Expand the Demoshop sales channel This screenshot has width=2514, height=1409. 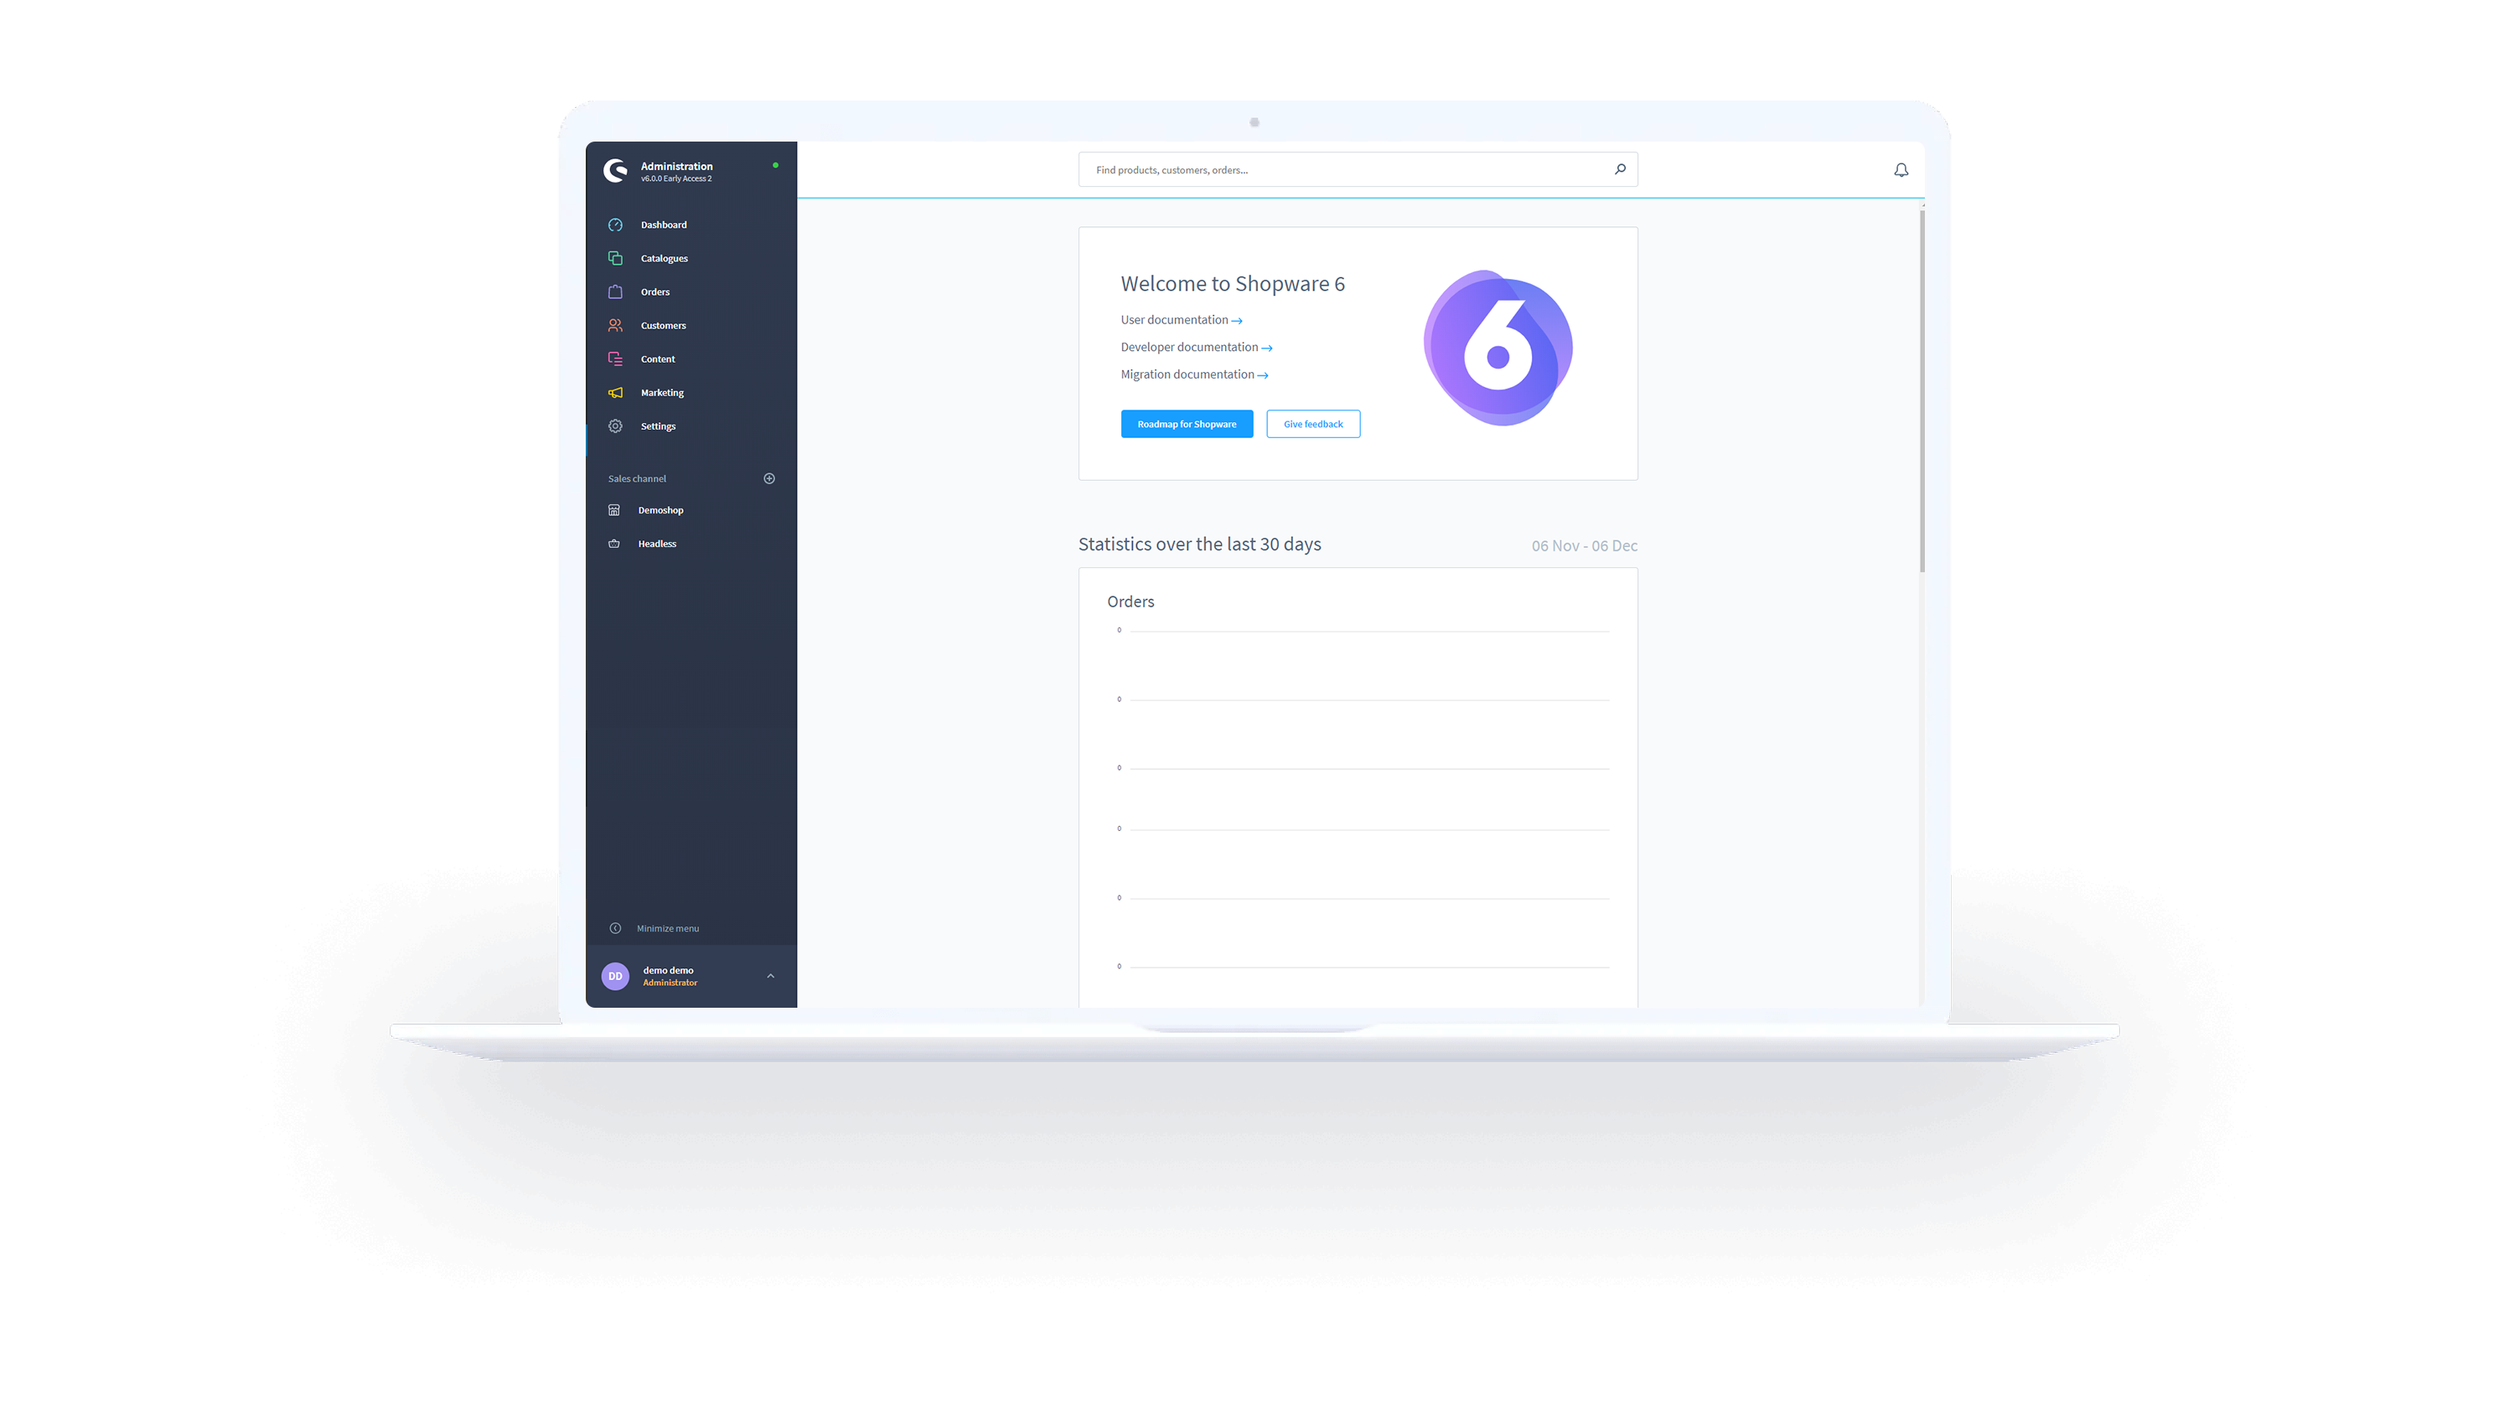click(x=660, y=509)
